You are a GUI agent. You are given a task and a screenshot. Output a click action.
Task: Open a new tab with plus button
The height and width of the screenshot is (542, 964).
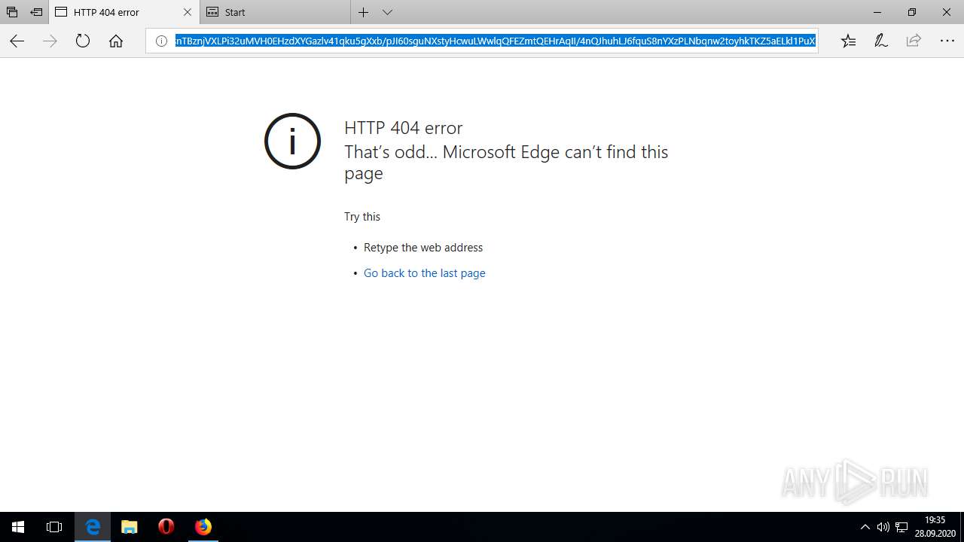pos(364,12)
